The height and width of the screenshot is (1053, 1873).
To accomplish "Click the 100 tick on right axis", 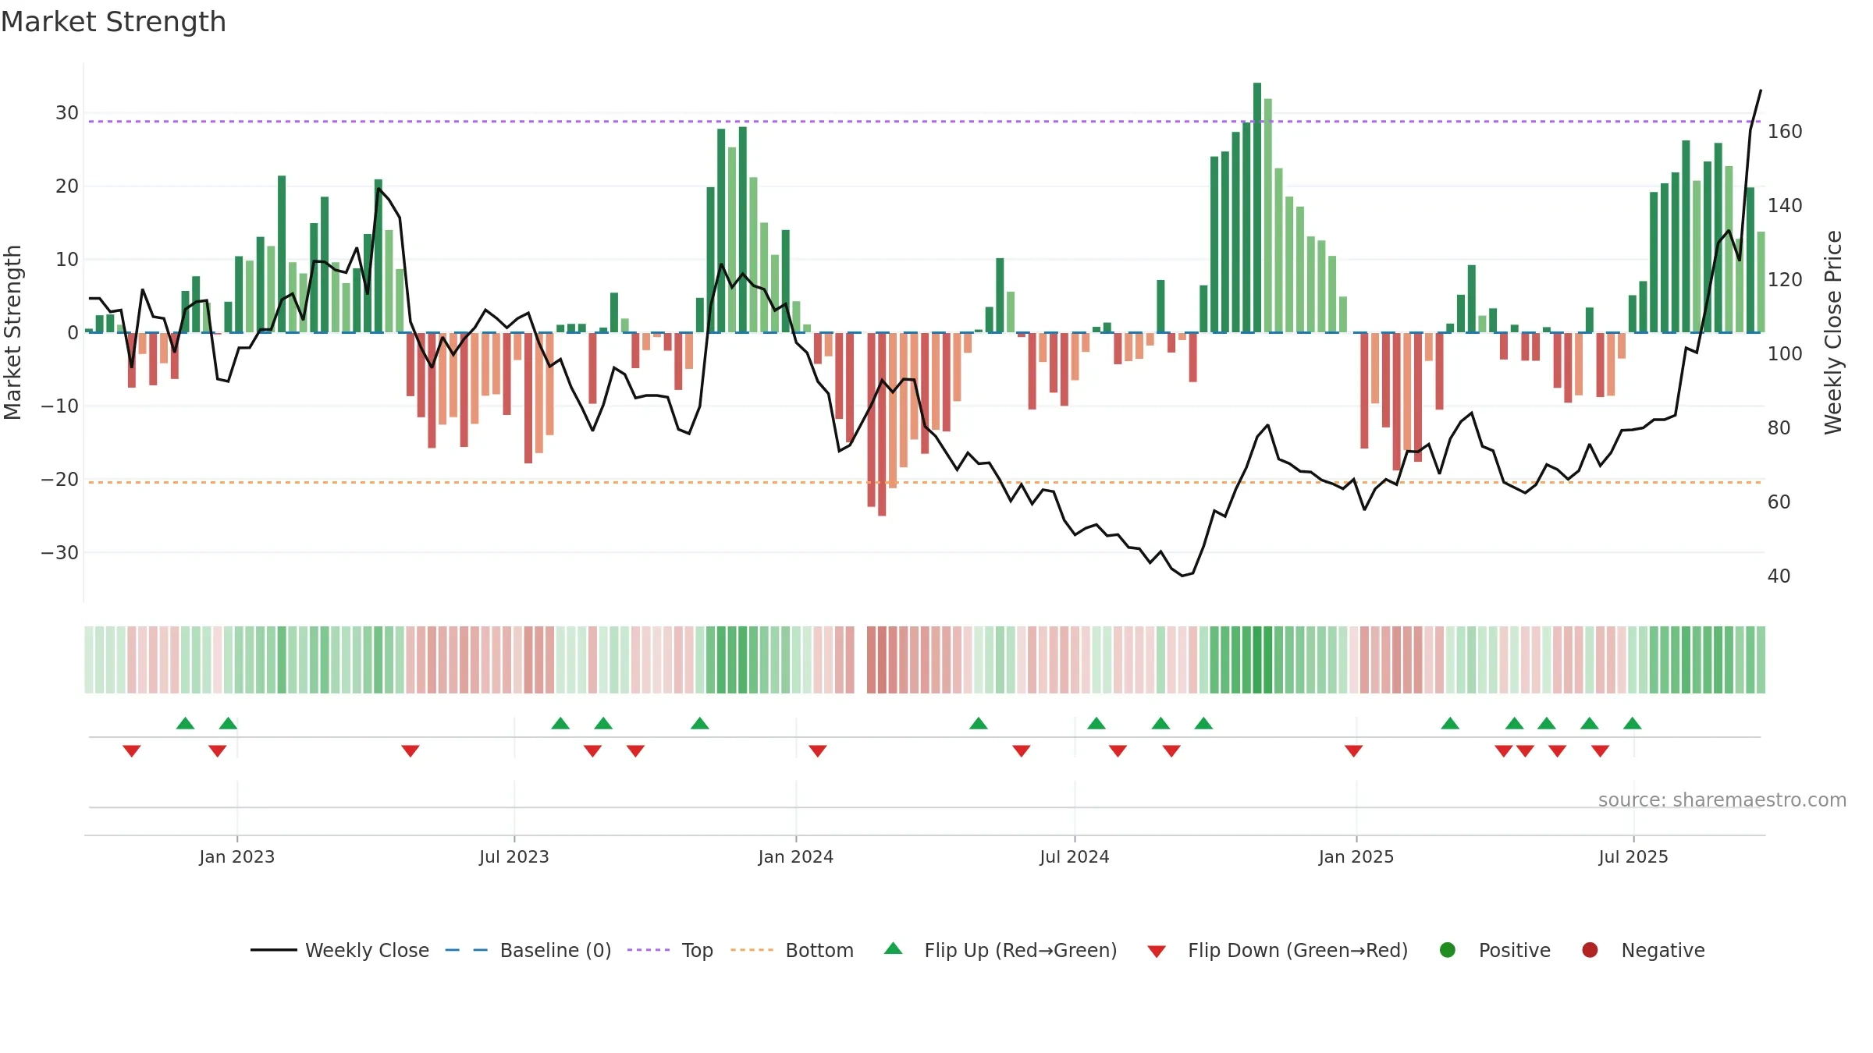I will (1785, 354).
